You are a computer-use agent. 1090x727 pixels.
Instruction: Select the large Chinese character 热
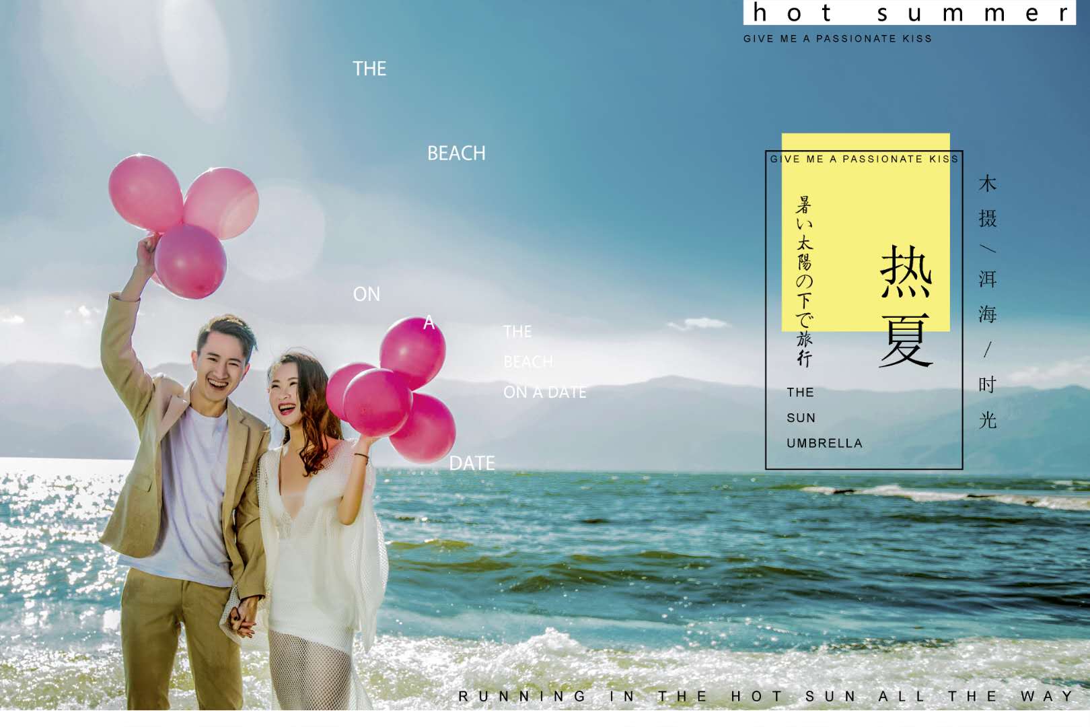click(x=906, y=271)
